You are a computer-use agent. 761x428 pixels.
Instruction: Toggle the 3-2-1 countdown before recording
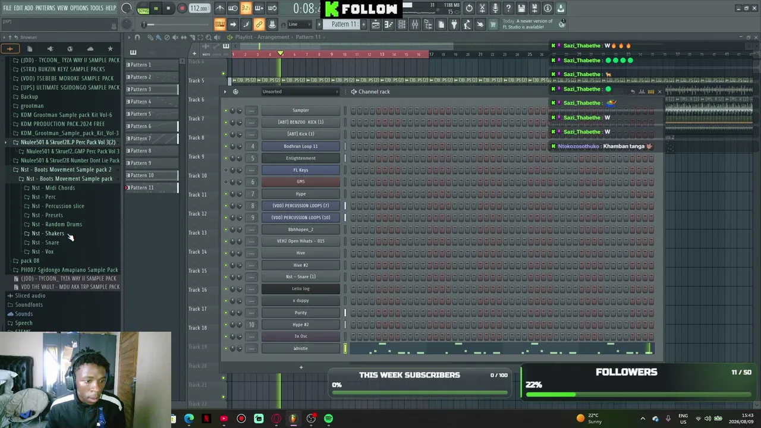click(x=246, y=8)
